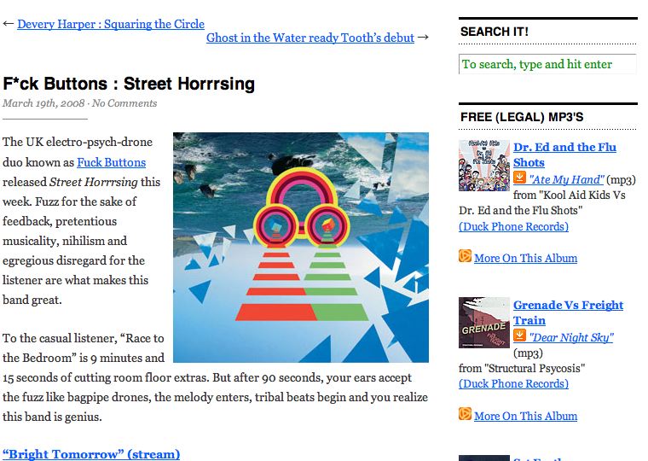648x461 pixels.
Task: Click the orange icon before Dr. Ed's More On This Album
Action: click(x=465, y=256)
